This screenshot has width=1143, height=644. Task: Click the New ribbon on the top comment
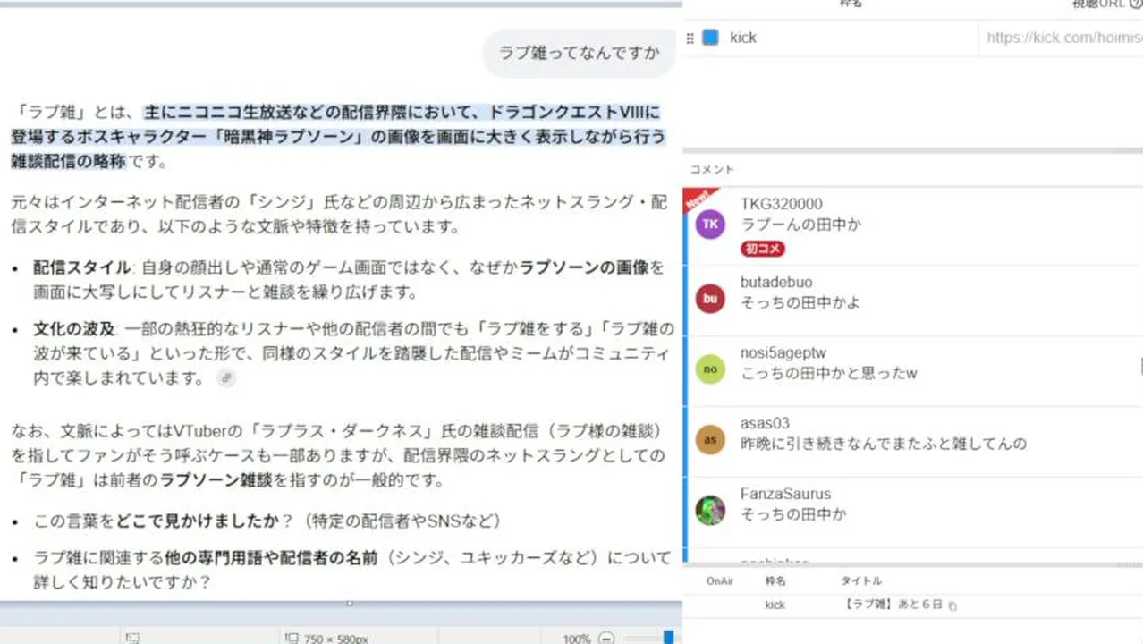(x=698, y=199)
